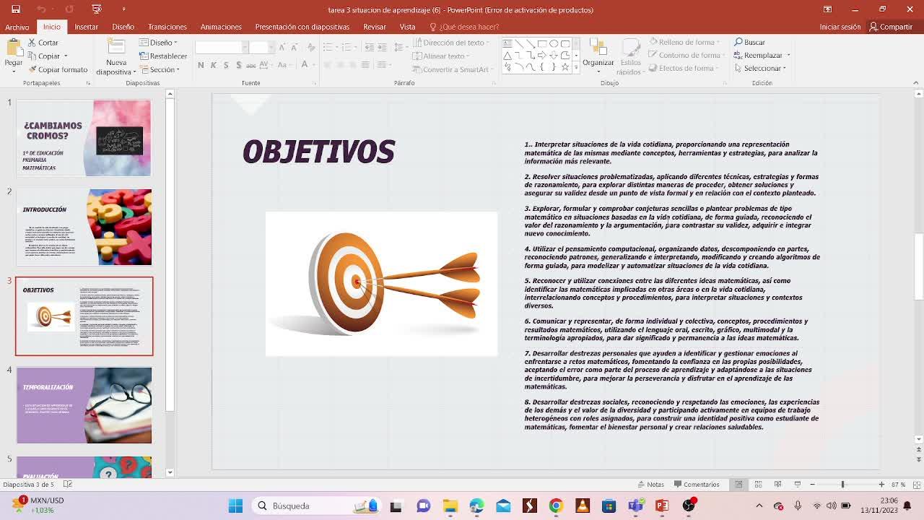Click the zoom slider in status bar

(x=842, y=485)
